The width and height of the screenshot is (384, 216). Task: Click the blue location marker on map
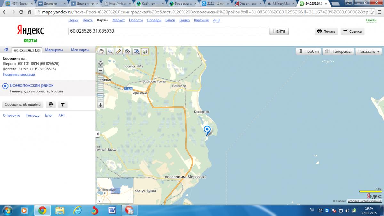pos(207,130)
